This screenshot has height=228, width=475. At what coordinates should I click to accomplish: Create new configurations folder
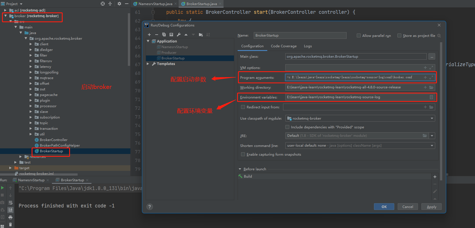coord(201,35)
